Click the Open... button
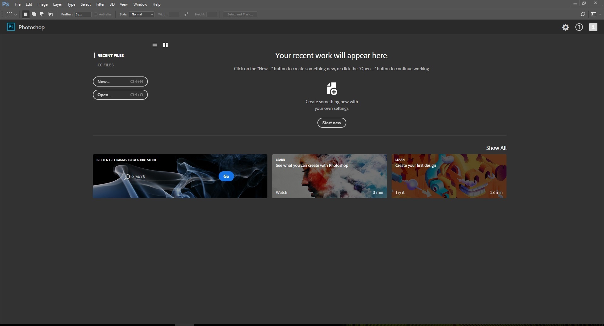The image size is (604, 326). pyautogui.click(x=120, y=95)
